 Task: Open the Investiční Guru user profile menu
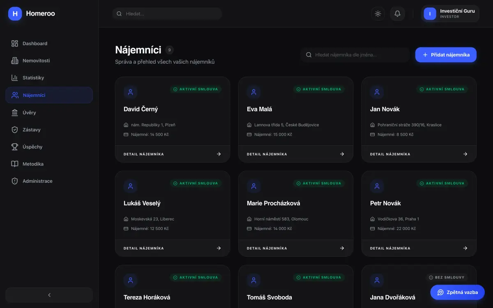[x=450, y=14]
